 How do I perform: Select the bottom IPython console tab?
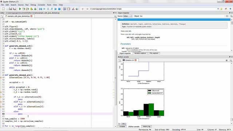click(x=134, y=127)
